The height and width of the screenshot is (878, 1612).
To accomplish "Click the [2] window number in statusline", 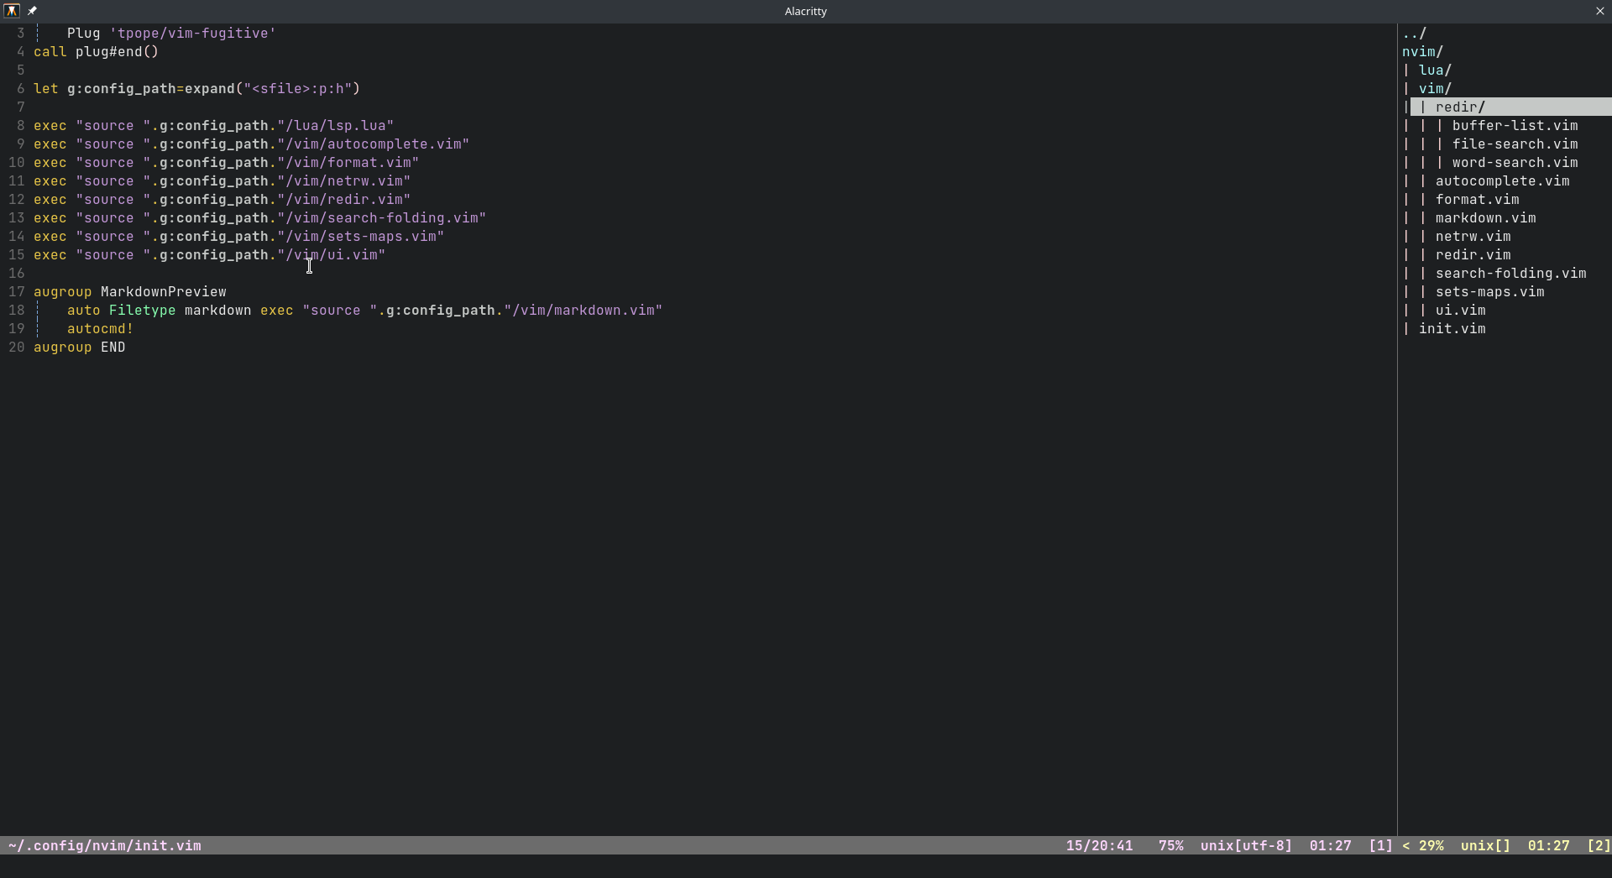I will tap(1599, 846).
